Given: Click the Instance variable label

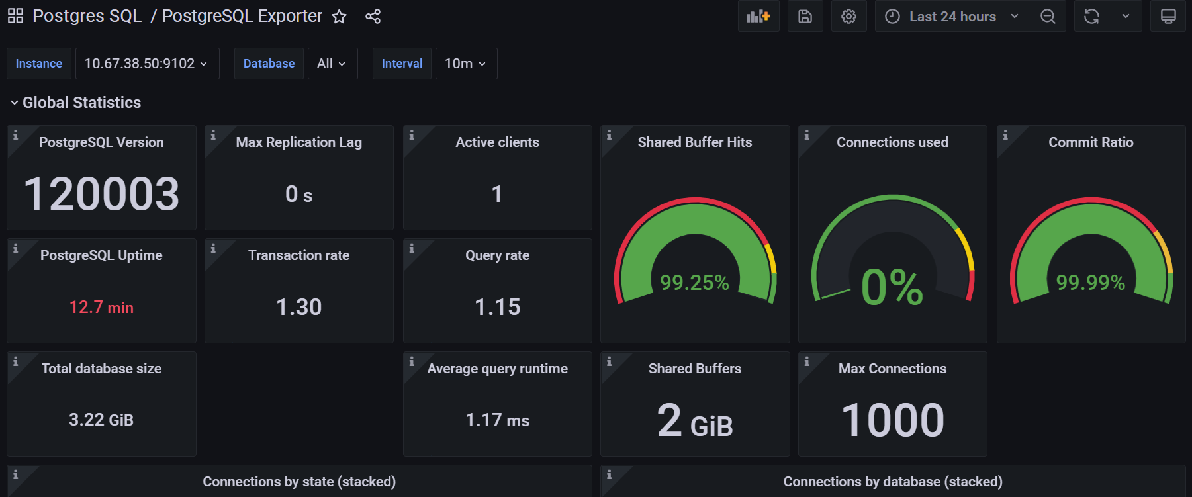Looking at the screenshot, I should pyautogui.click(x=39, y=64).
